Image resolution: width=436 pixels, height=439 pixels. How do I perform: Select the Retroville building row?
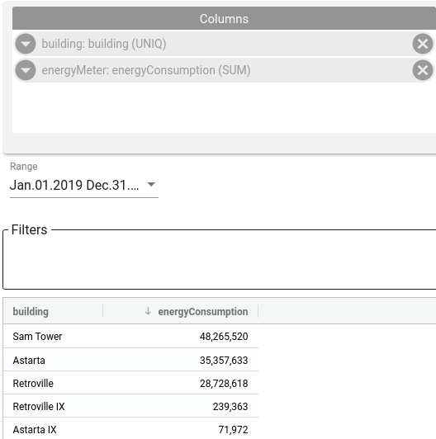[x=130, y=383]
